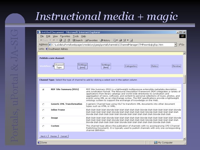Image resolution: width=200 pixels, height=150 pixels.
Task: Click the Generic XML Transformation label
Action: pos(66,104)
